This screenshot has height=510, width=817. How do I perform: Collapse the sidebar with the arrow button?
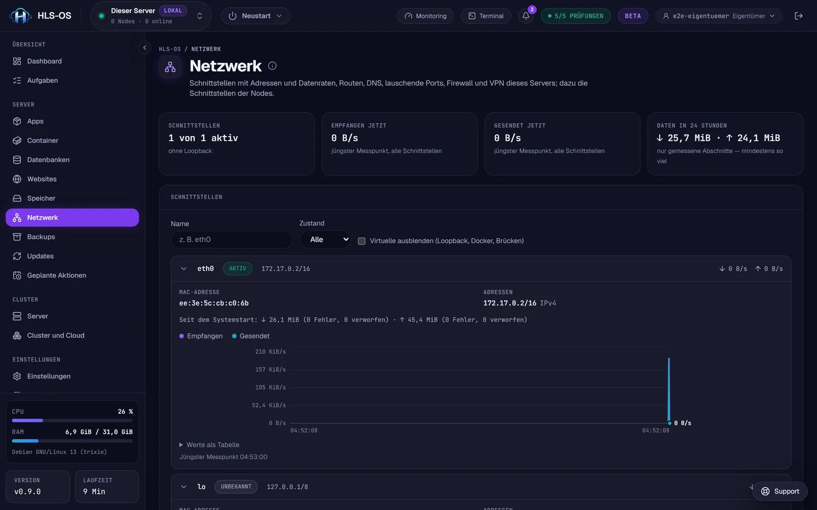click(145, 47)
